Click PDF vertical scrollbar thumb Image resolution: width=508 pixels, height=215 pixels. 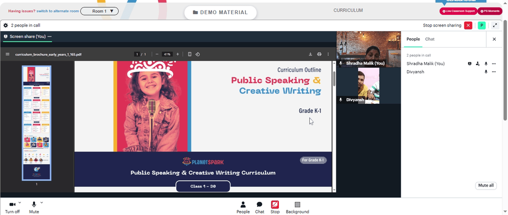coord(334,78)
